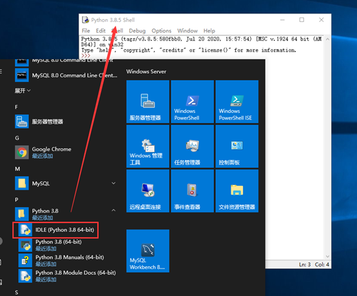Open MySQL 8.0 Command Line Client... entry
The width and height of the screenshot is (357, 296).
tap(66, 75)
